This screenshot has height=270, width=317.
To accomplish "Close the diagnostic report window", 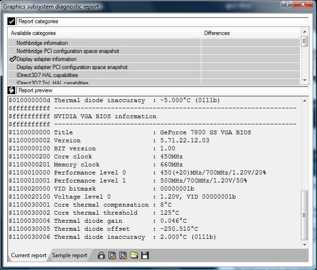I will click(303, 4).
